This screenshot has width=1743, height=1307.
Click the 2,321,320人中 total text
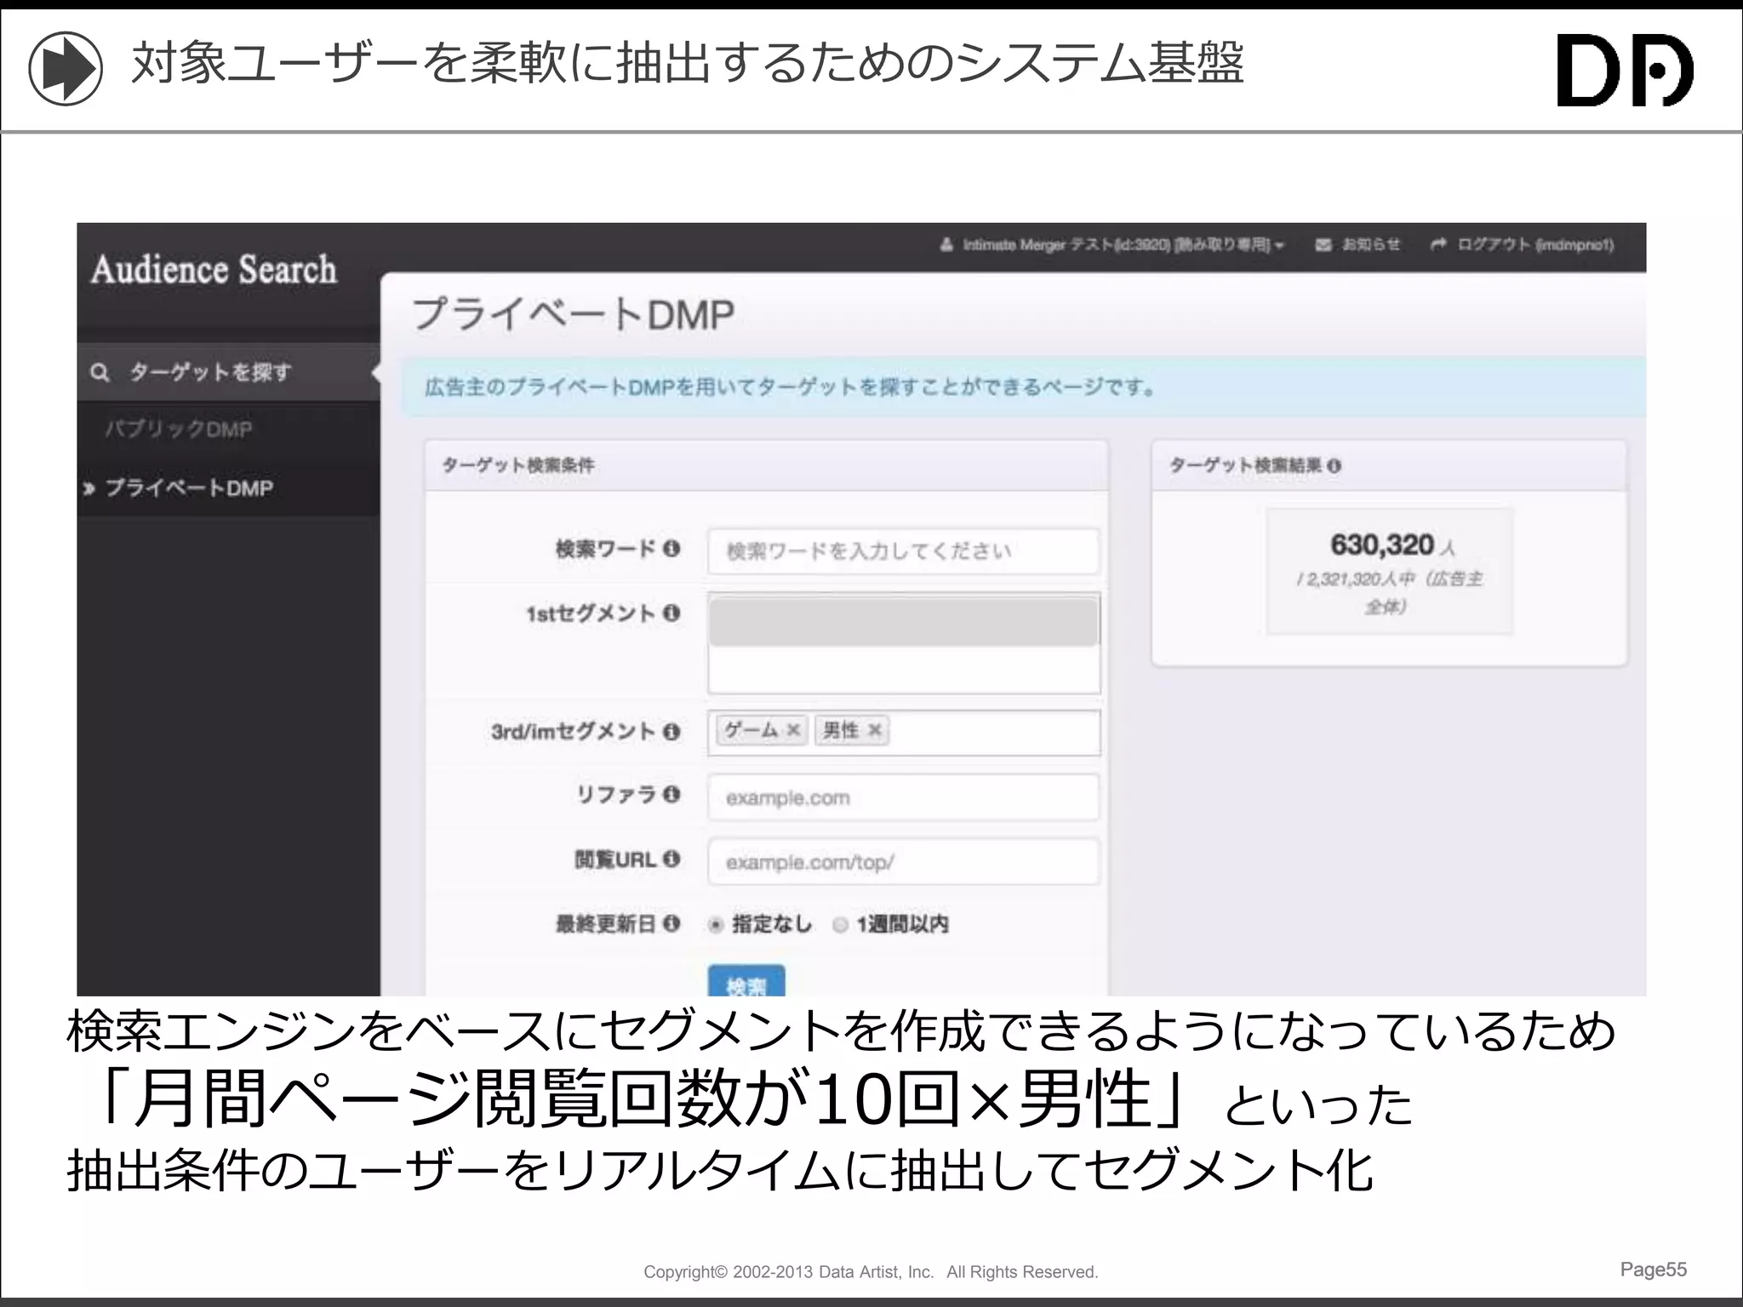coord(1389,592)
